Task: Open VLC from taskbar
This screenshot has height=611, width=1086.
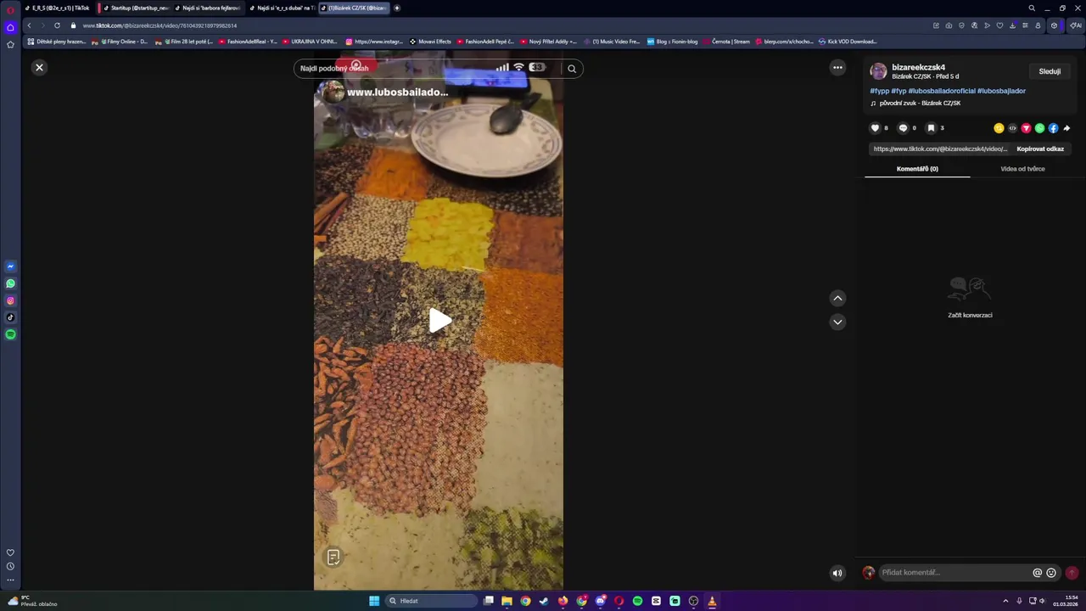Action: (x=712, y=601)
